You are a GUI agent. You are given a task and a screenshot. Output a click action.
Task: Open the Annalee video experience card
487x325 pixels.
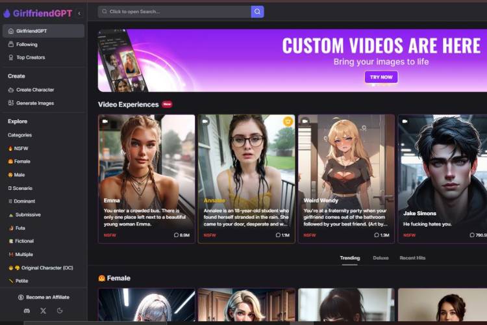pos(247,179)
